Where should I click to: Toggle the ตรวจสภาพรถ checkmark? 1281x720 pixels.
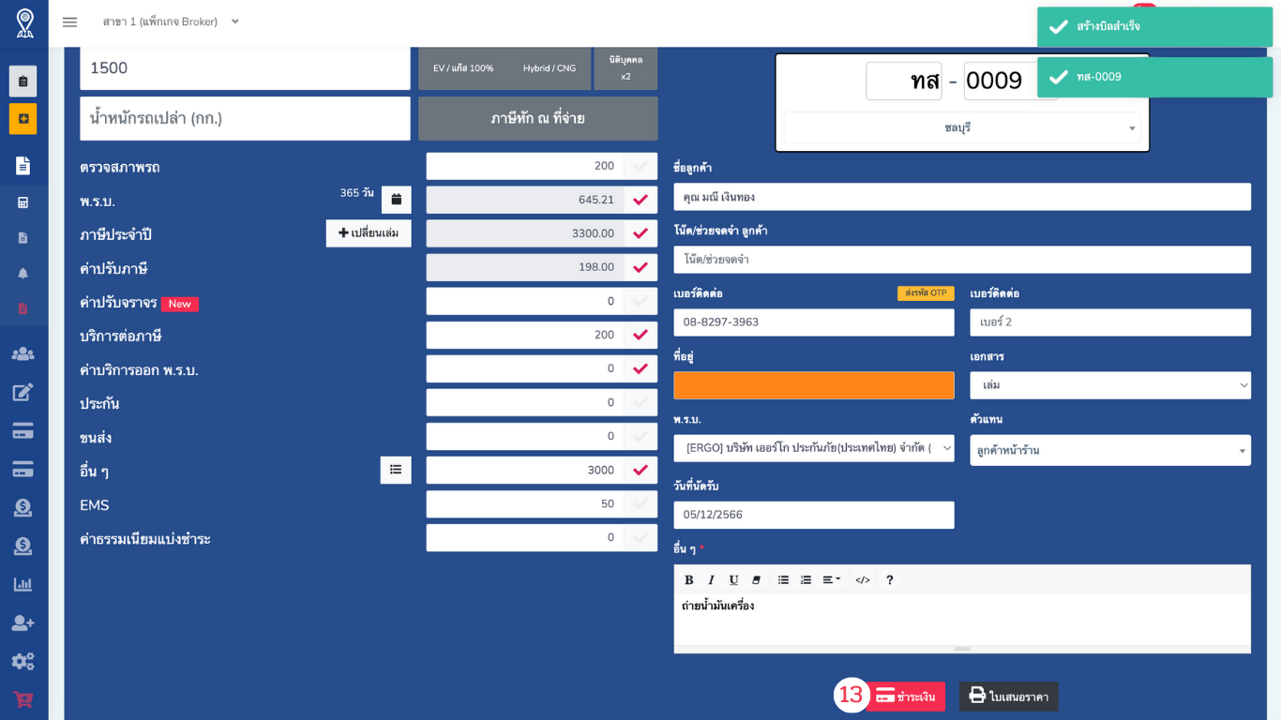tap(640, 166)
